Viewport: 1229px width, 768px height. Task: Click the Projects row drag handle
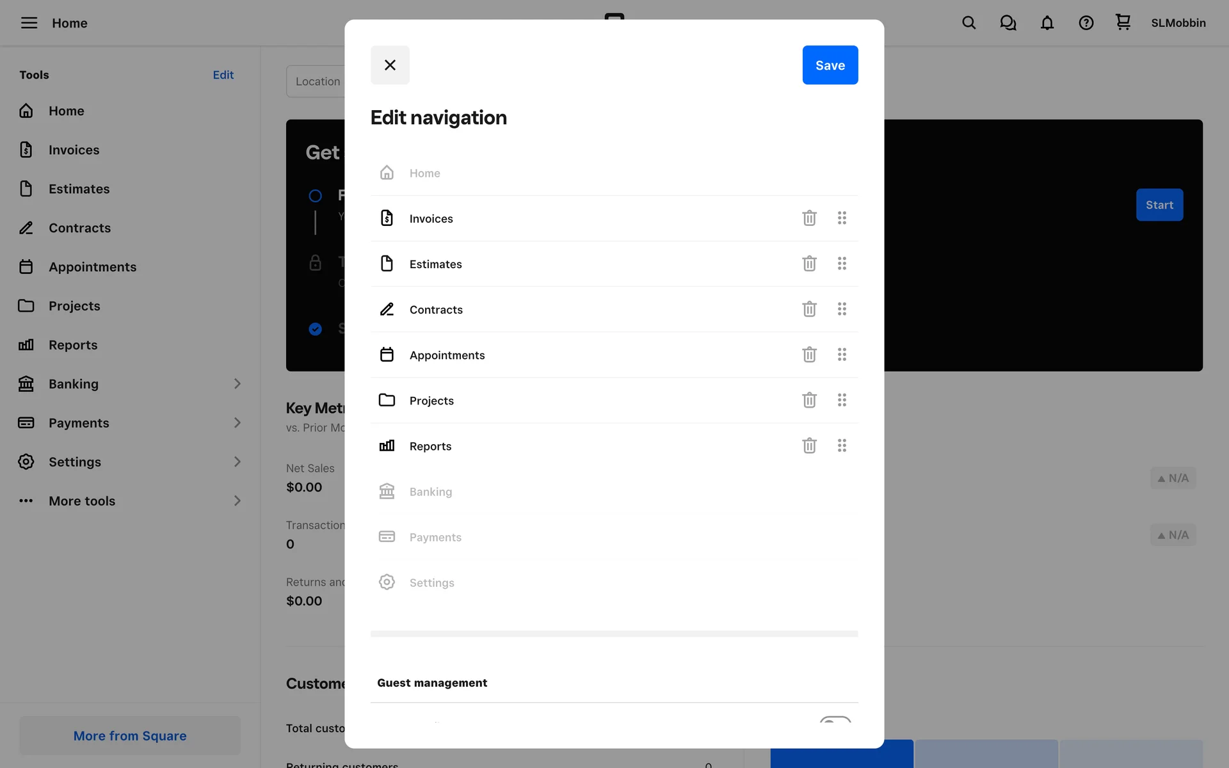click(x=842, y=400)
